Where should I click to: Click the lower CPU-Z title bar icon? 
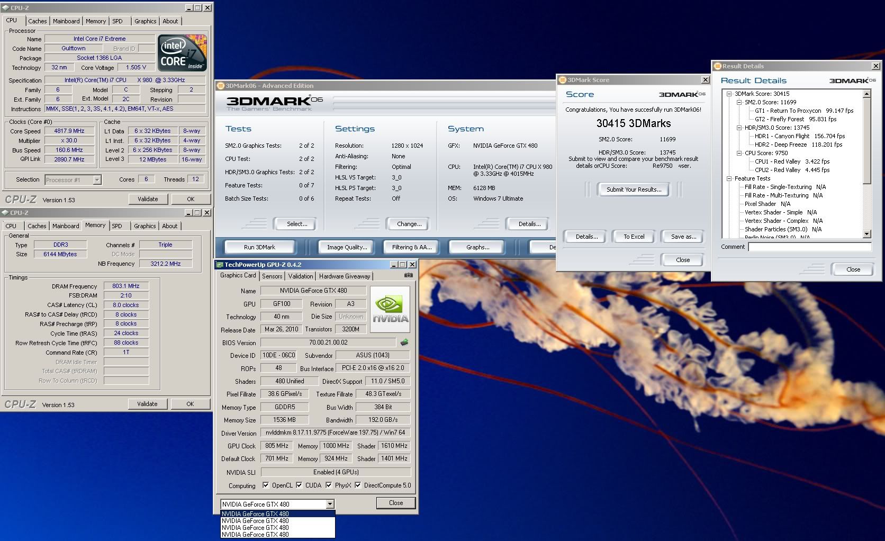6,213
